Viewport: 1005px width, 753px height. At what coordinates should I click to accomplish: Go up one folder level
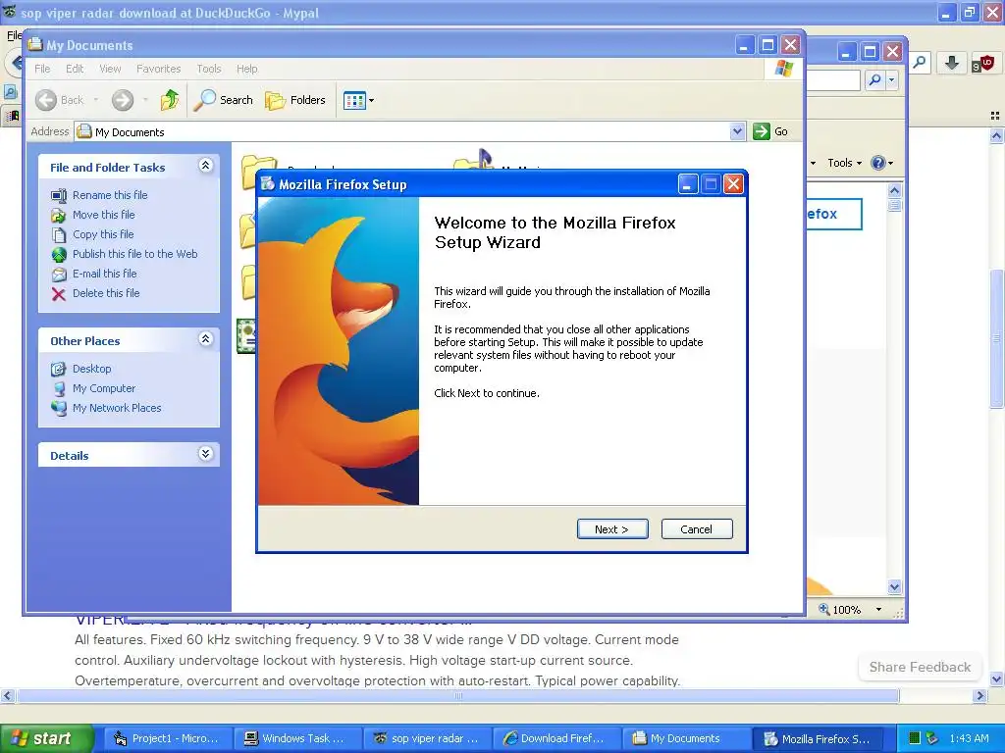pos(169,100)
